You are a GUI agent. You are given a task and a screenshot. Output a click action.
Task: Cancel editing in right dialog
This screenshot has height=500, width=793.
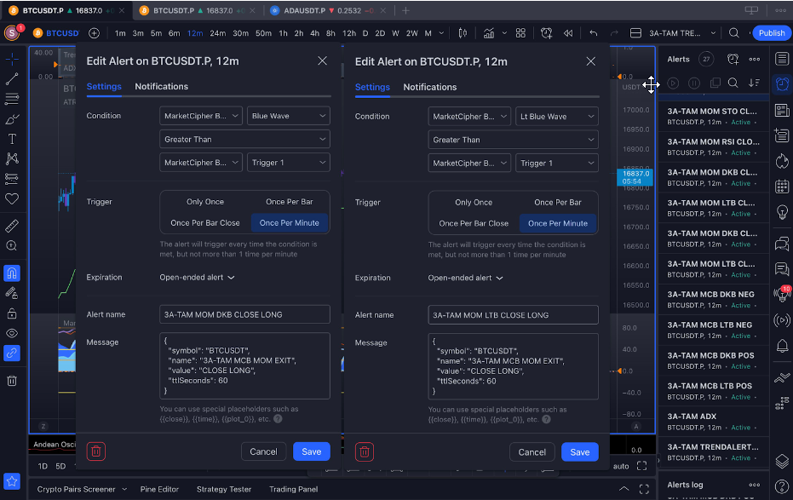(x=532, y=452)
